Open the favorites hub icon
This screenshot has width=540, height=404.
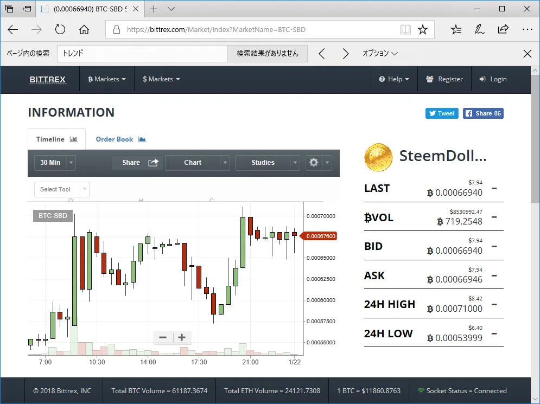[x=456, y=30]
